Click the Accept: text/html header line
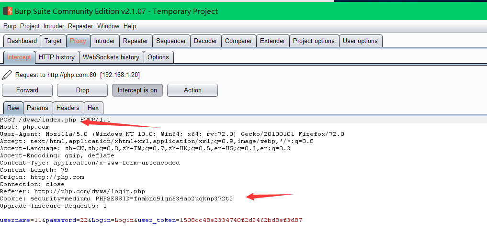Image resolution: width=487 pixels, height=243 pixels. click(x=157, y=141)
